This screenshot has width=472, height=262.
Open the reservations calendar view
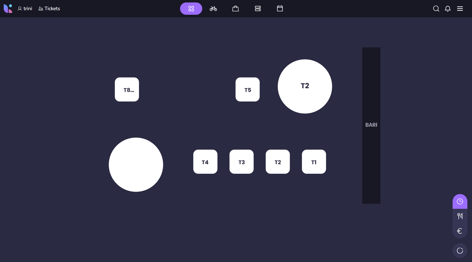coord(280,9)
